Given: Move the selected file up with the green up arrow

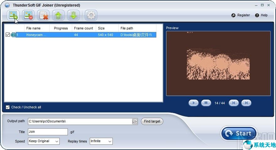Looking at the screenshot, I should coord(58,15).
